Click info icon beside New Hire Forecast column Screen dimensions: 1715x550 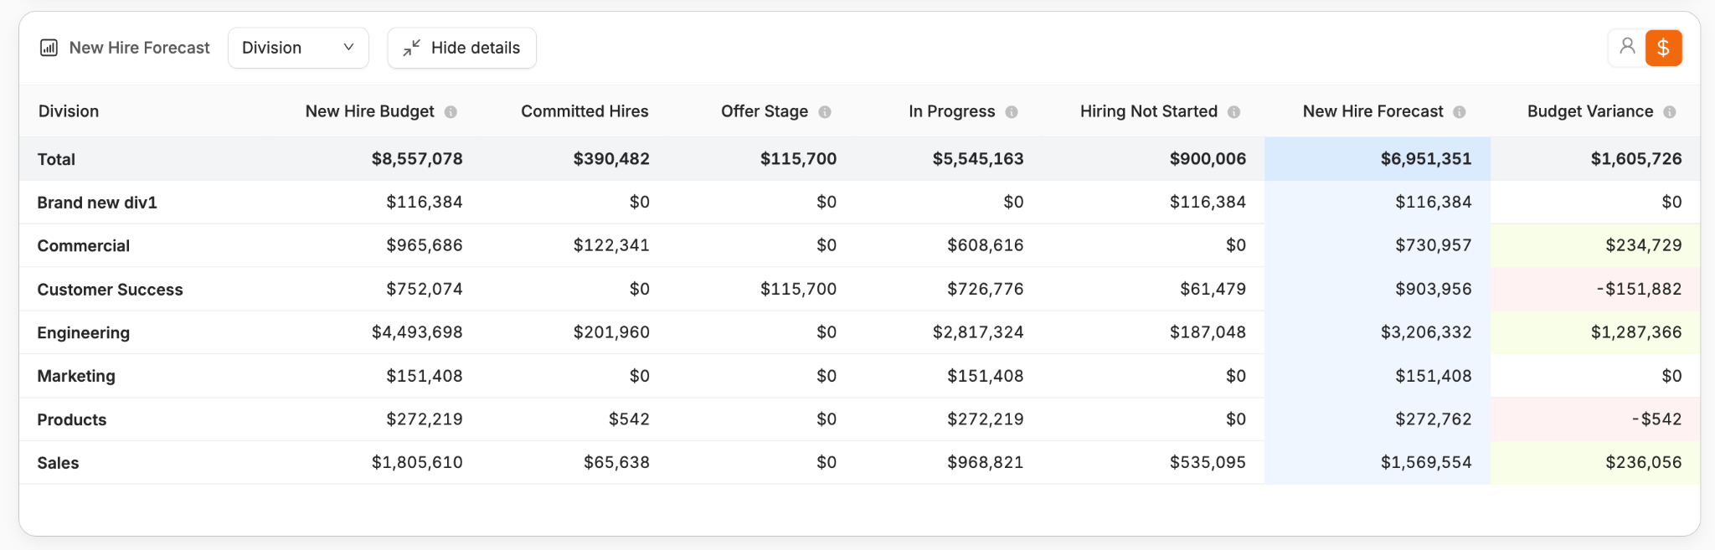coord(1460,112)
